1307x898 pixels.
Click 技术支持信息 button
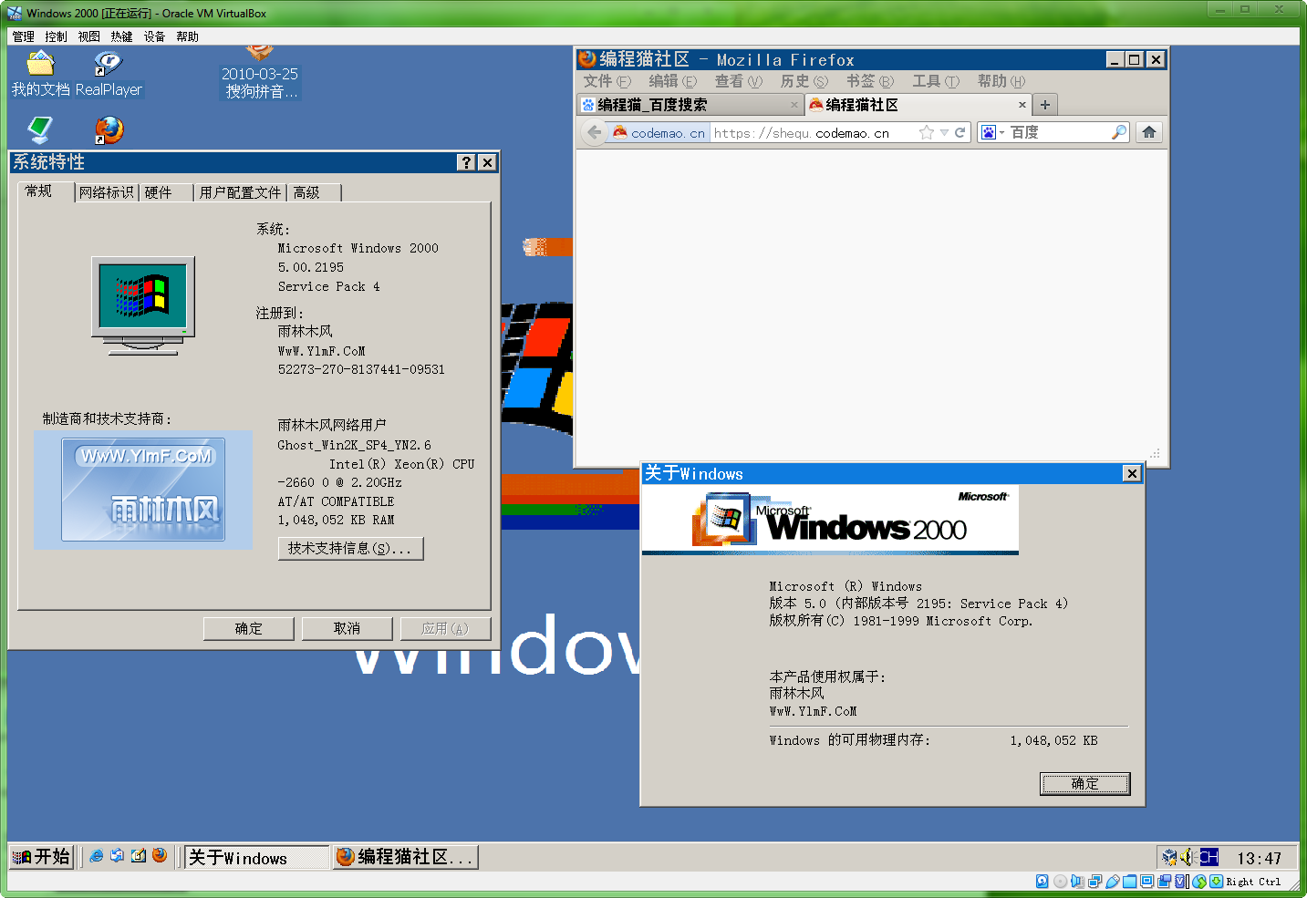pos(350,548)
